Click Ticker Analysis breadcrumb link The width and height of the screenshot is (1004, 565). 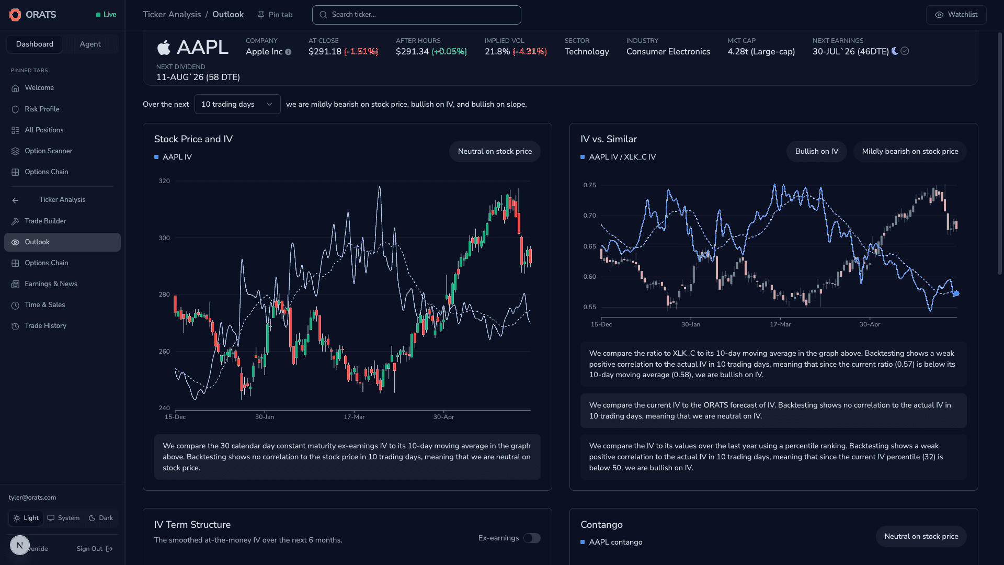[x=172, y=15]
